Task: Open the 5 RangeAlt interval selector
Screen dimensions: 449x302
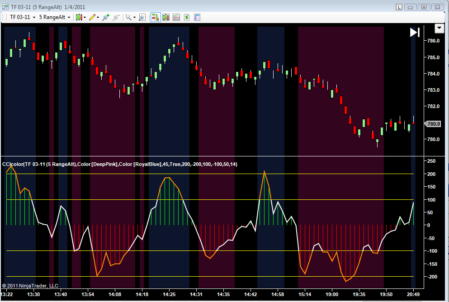Action: [54, 17]
